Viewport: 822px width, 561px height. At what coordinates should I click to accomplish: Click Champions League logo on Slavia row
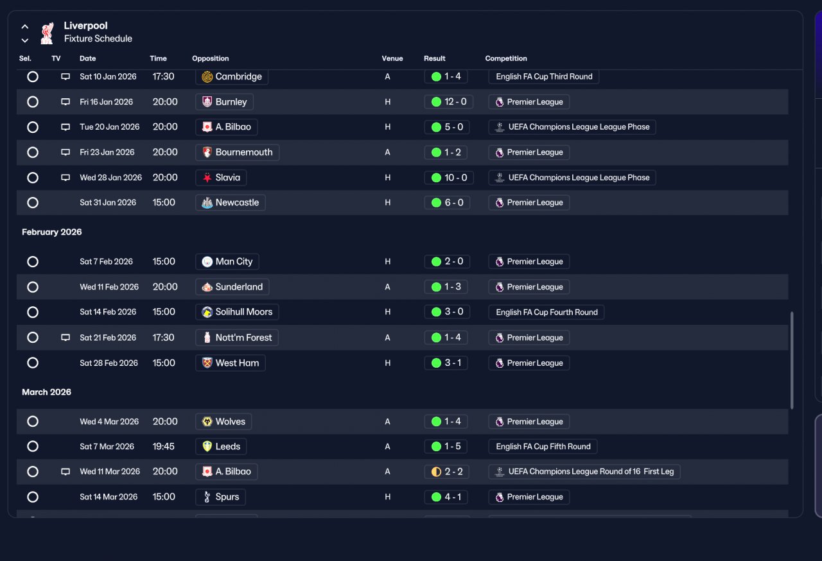500,178
